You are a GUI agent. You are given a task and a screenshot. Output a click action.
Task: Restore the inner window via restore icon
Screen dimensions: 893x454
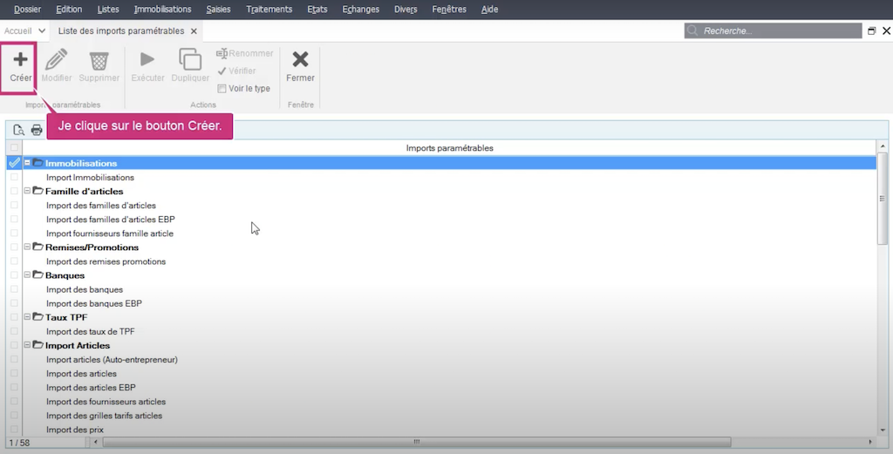pyautogui.click(x=871, y=30)
